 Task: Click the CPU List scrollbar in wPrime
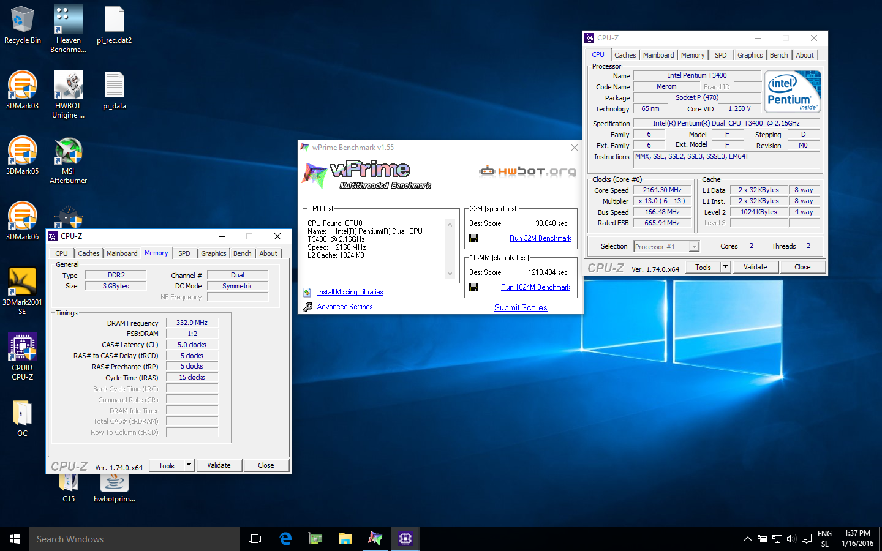[450, 249]
